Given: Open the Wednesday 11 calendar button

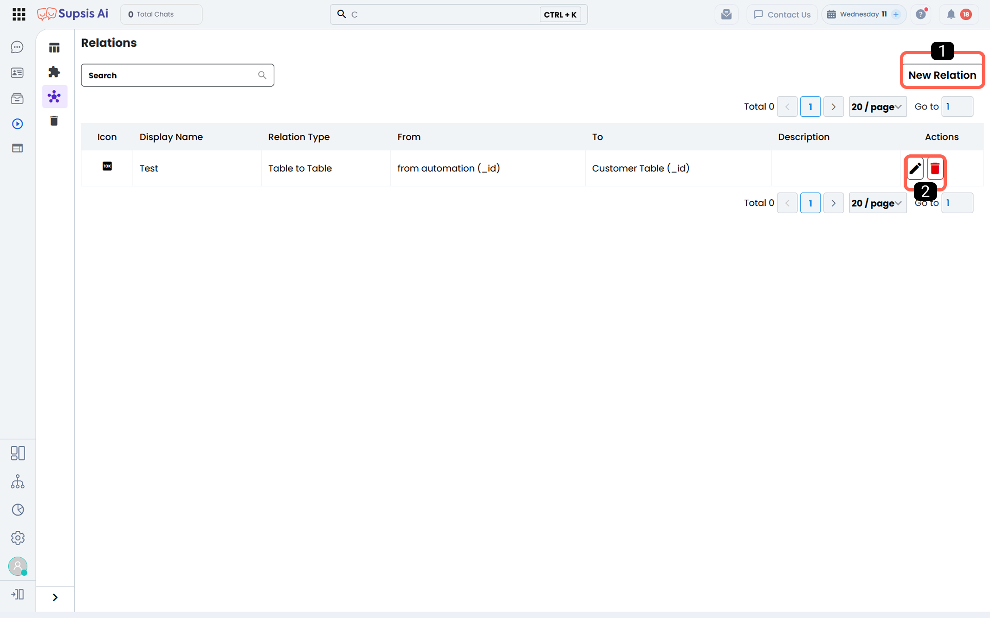Looking at the screenshot, I should point(864,14).
